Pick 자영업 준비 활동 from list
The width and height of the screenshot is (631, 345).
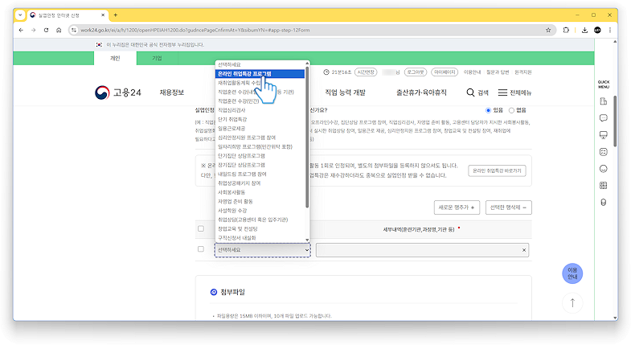point(260,202)
